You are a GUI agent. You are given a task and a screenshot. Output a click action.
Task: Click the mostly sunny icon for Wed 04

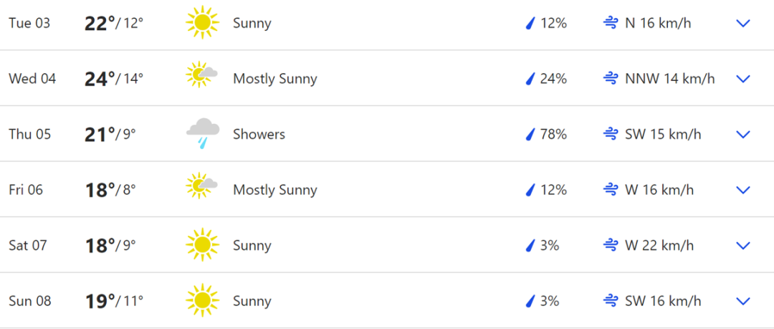pos(202,75)
